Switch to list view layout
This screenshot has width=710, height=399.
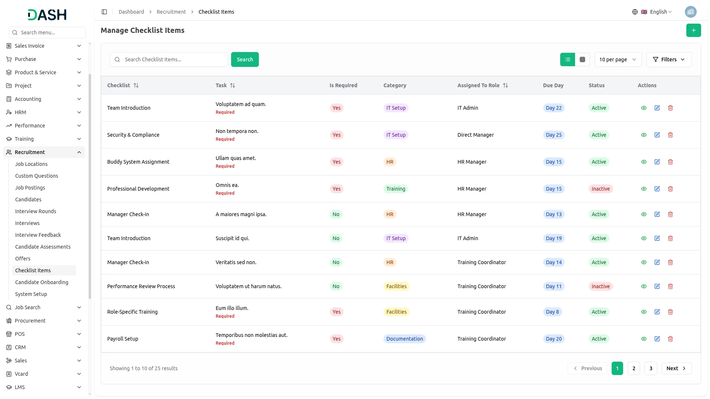click(567, 59)
